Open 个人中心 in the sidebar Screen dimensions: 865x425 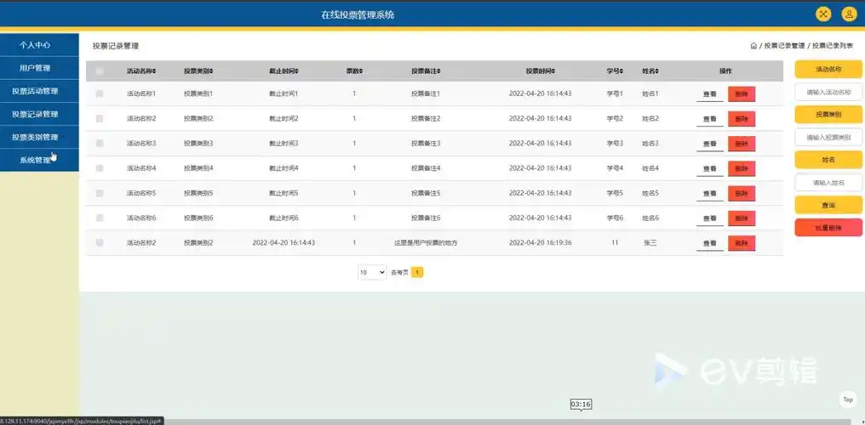pos(39,45)
